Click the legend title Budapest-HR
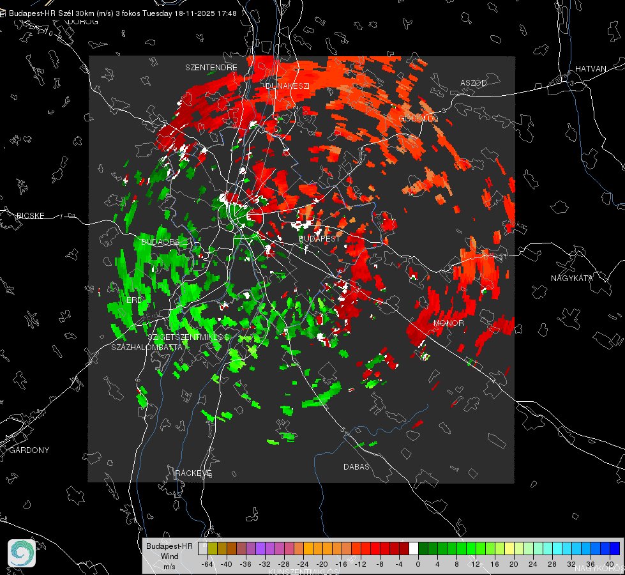The height and width of the screenshot is (575, 625). click(x=169, y=546)
